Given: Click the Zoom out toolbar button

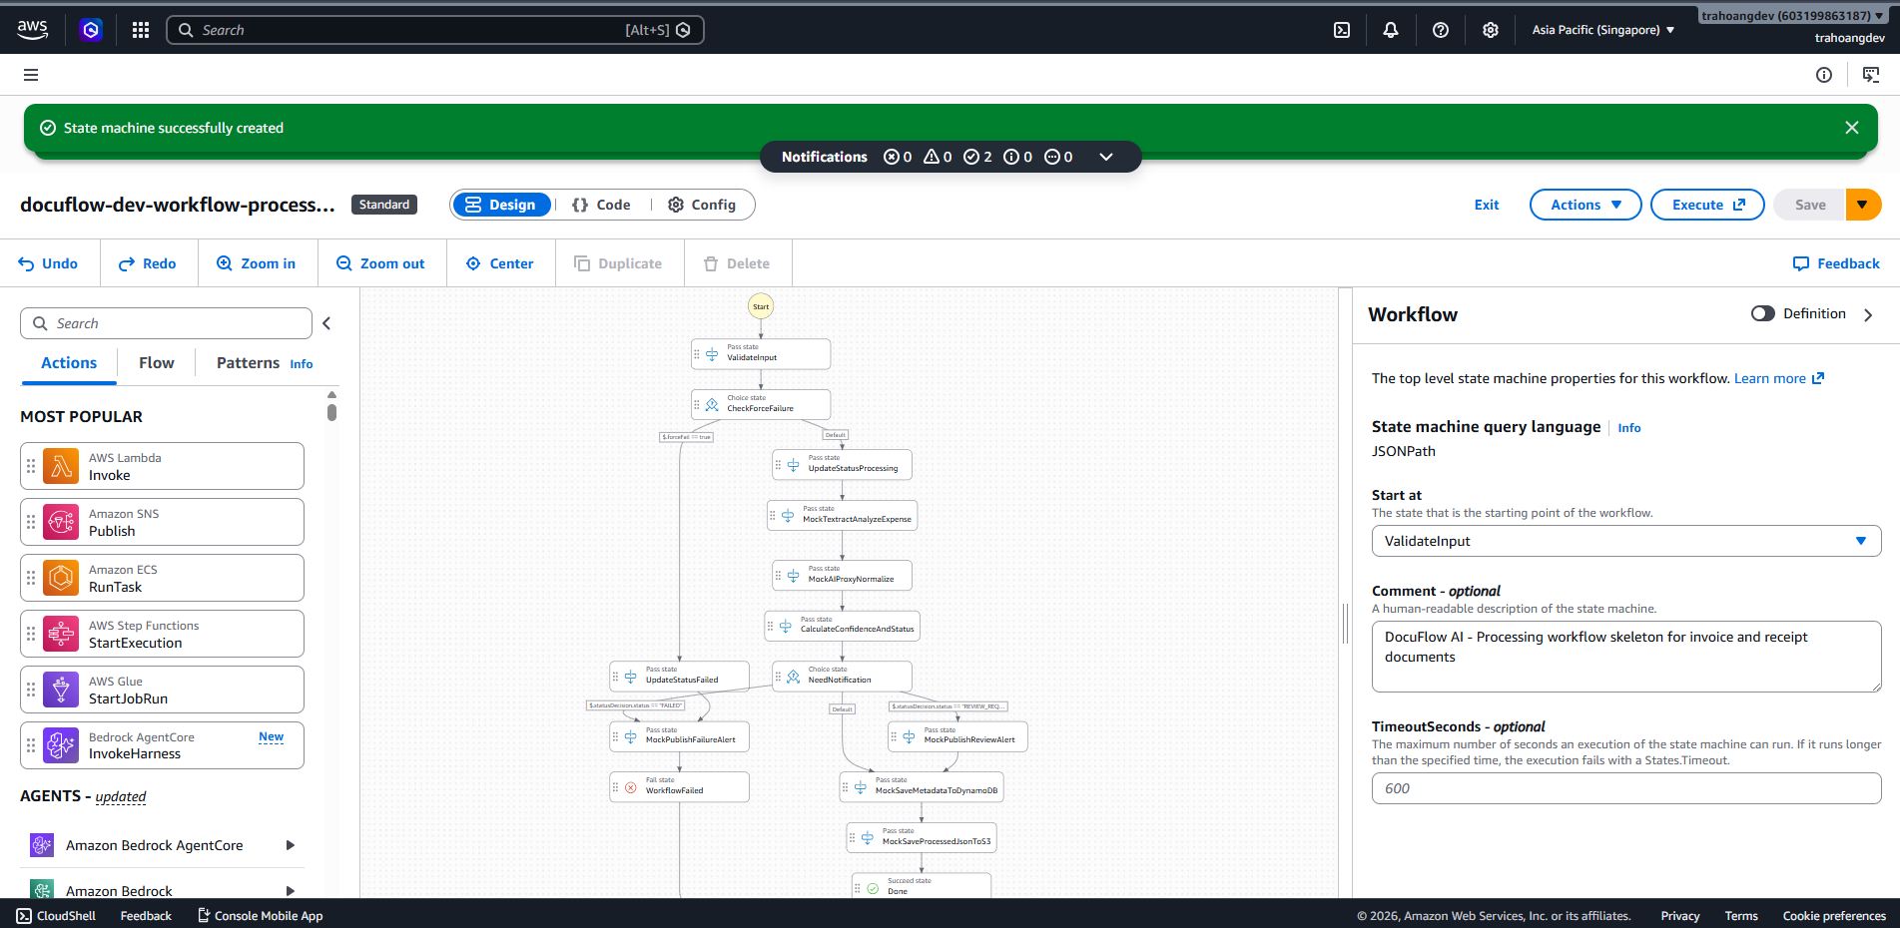Looking at the screenshot, I should click(380, 263).
